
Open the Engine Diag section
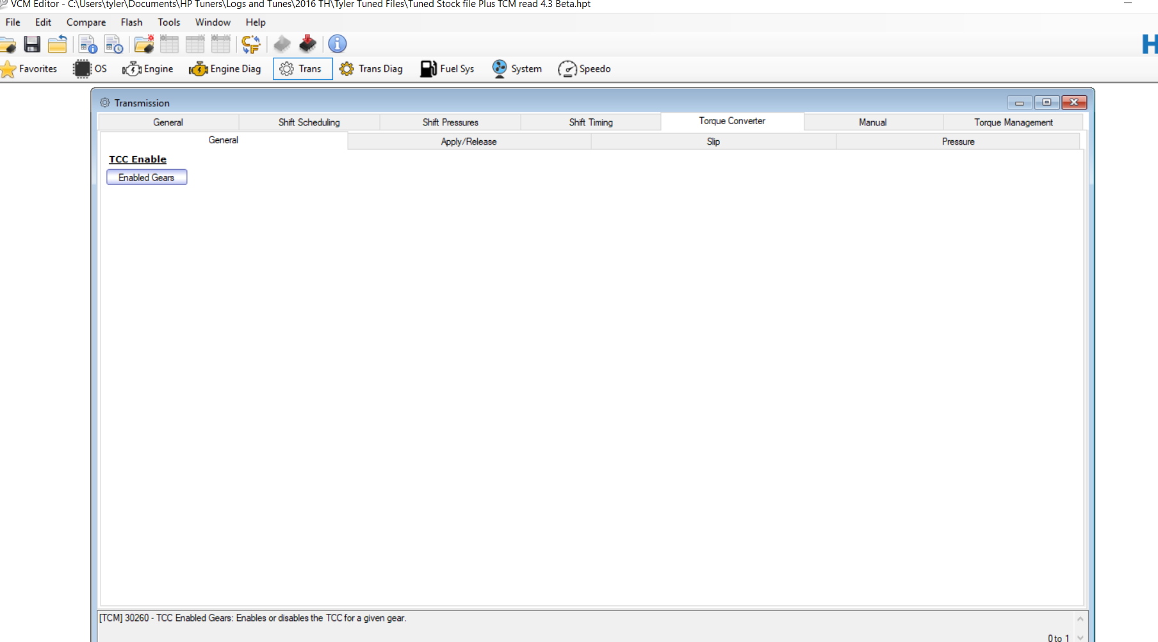pyautogui.click(x=225, y=69)
